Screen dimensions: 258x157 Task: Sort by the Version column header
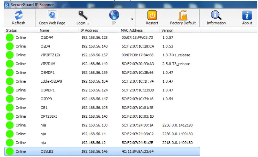167,31
